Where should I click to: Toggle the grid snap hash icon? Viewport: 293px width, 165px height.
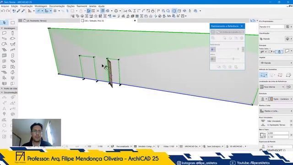pos(55,11)
